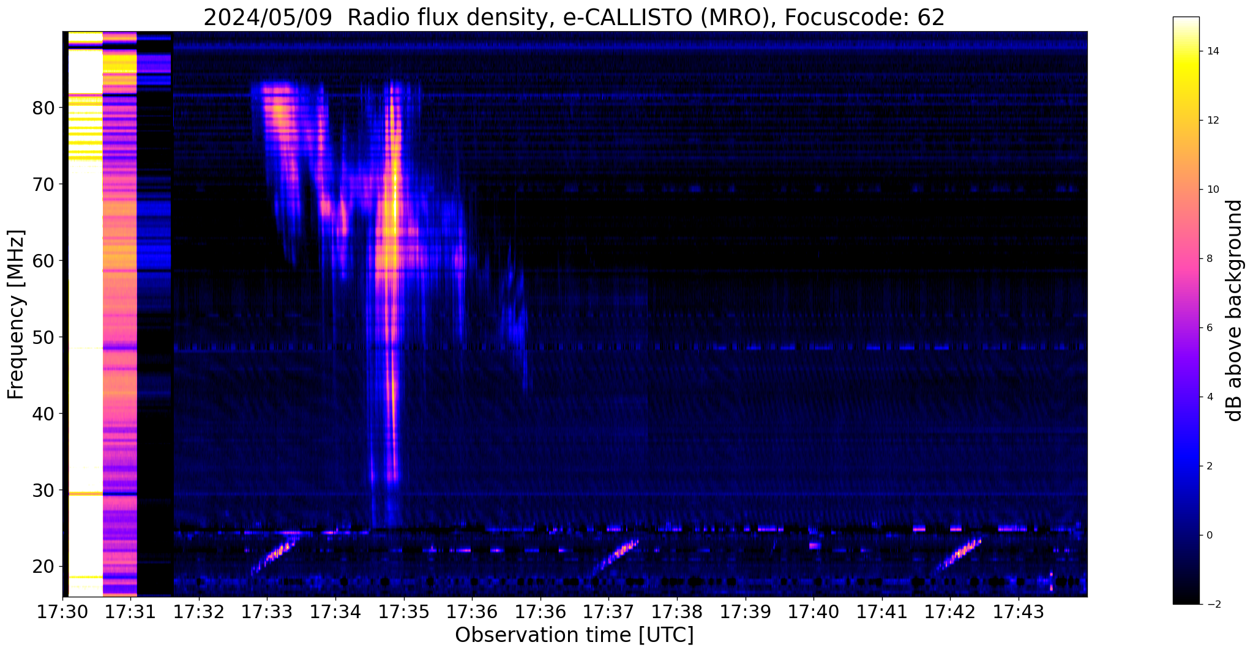
Task: Click the 17:34 time tick label
Action: [x=335, y=611]
